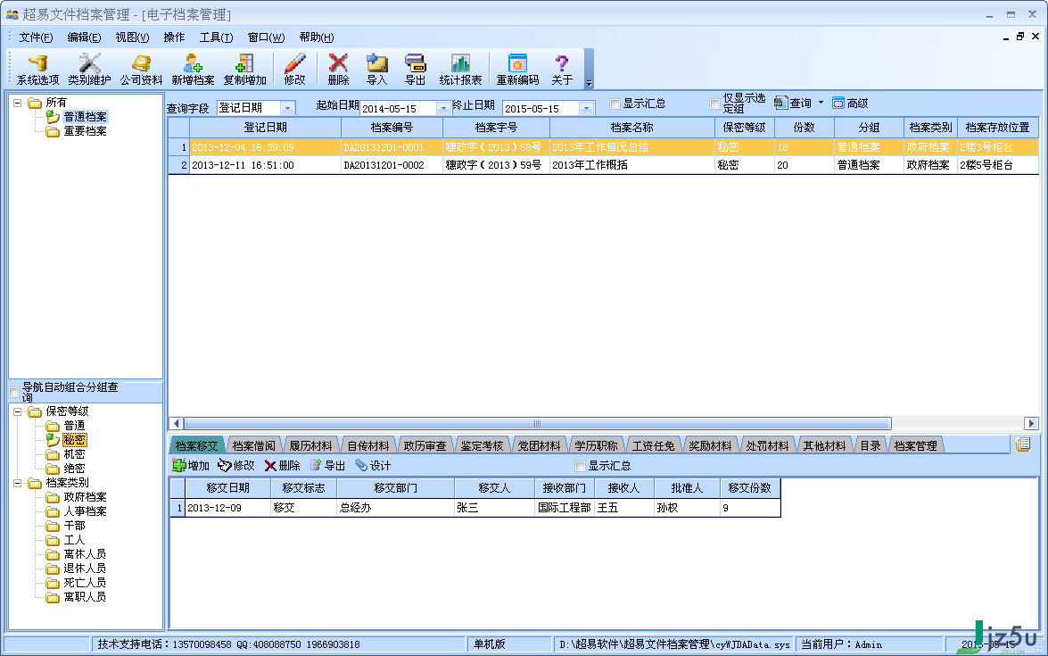1048x656 pixels.
Task: Switch to the 目录 tab
Action: pos(871,446)
